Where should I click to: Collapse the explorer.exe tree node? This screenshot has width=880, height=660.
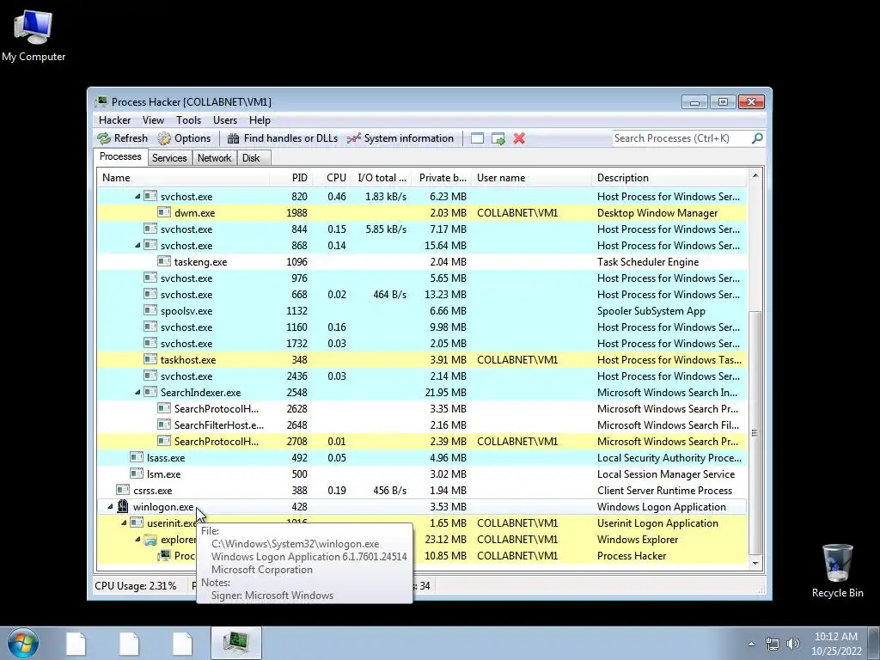pyautogui.click(x=137, y=540)
